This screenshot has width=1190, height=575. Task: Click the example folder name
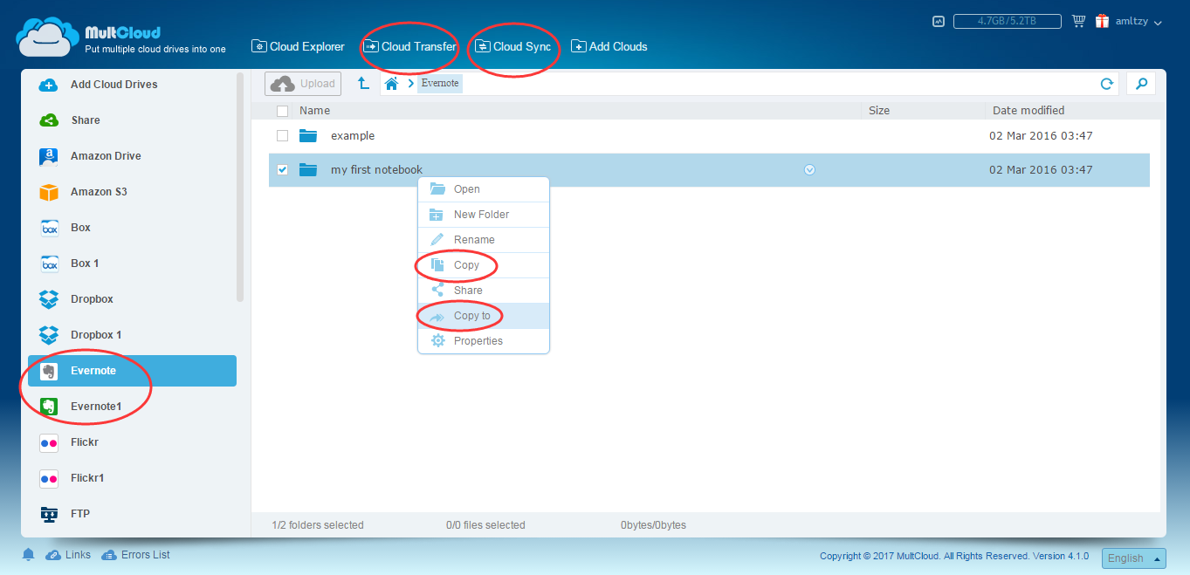(353, 136)
